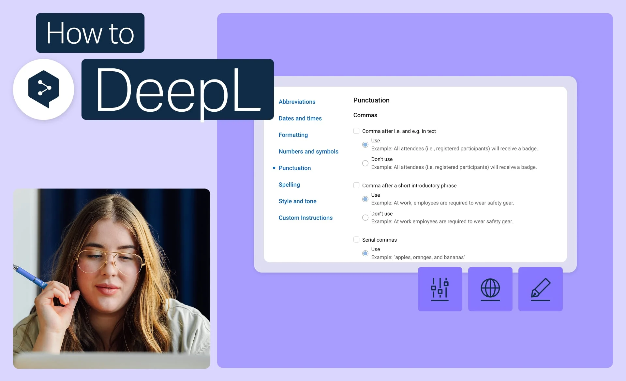Click the DeepL hexagon logo
626x381 pixels.
coord(44,89)
